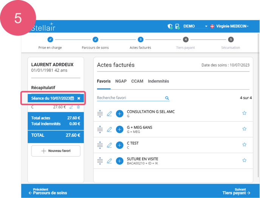Click the search magnifier icon
Screen dimensions: 260x198
167,98
